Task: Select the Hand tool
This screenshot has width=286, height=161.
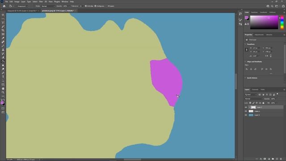Action: click(3, 89)
